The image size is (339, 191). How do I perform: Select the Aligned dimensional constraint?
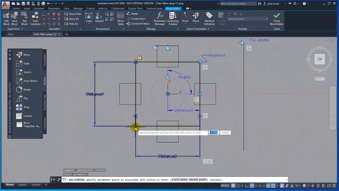(99, 18)
